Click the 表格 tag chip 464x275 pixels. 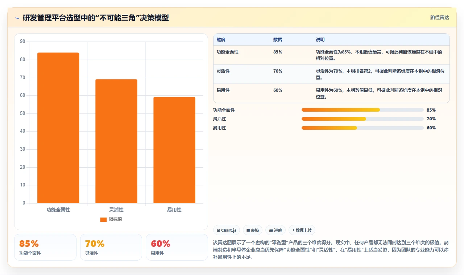(253, 230)
